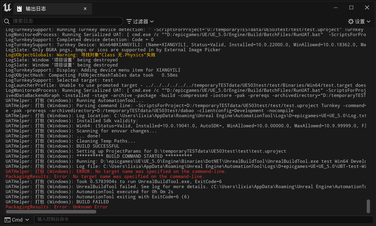
Task: Click the Cmd terminal icon
Action: tap(7, 220)
